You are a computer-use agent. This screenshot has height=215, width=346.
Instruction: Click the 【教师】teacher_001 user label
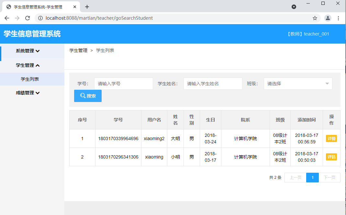pyautogui.click(x=308, y=34)
